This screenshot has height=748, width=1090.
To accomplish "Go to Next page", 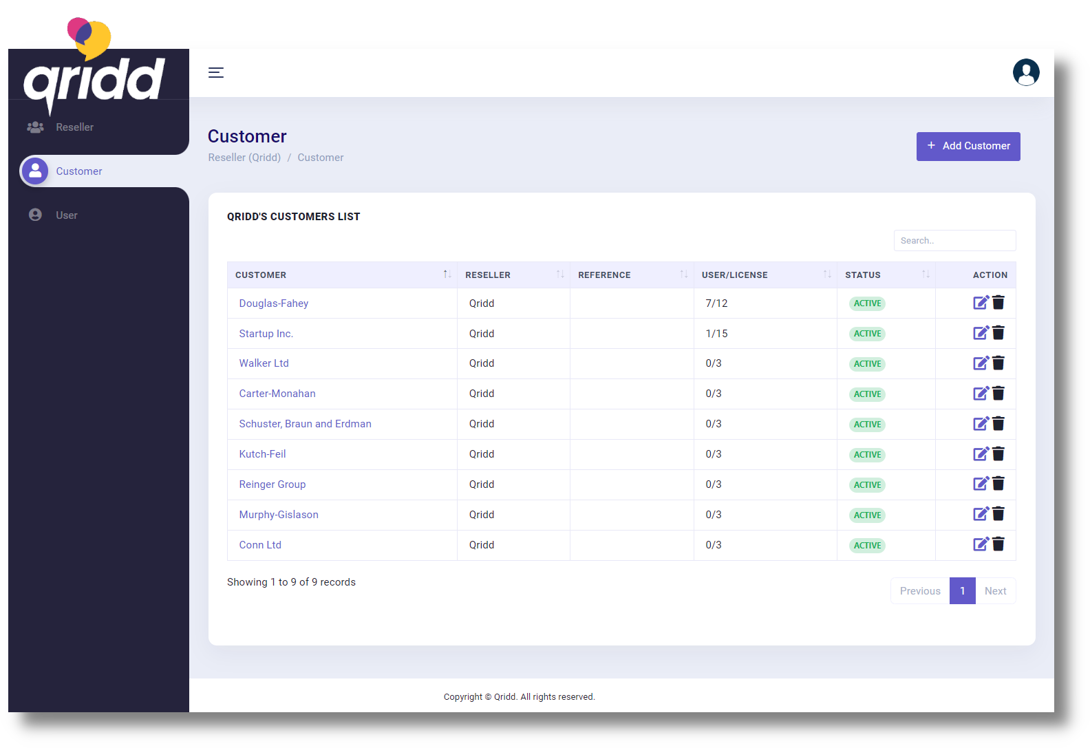I will (x=995, y=591).
